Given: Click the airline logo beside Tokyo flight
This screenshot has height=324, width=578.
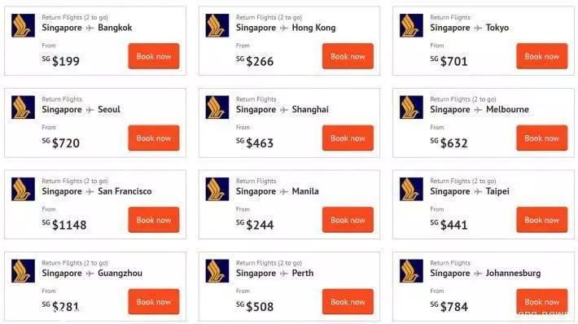Looking at the screenshot, I should pos(411,26).
